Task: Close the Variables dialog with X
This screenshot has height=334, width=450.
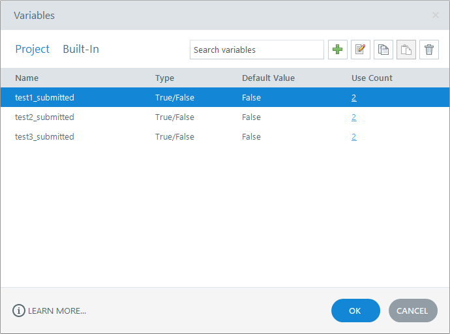Action: 436,15
